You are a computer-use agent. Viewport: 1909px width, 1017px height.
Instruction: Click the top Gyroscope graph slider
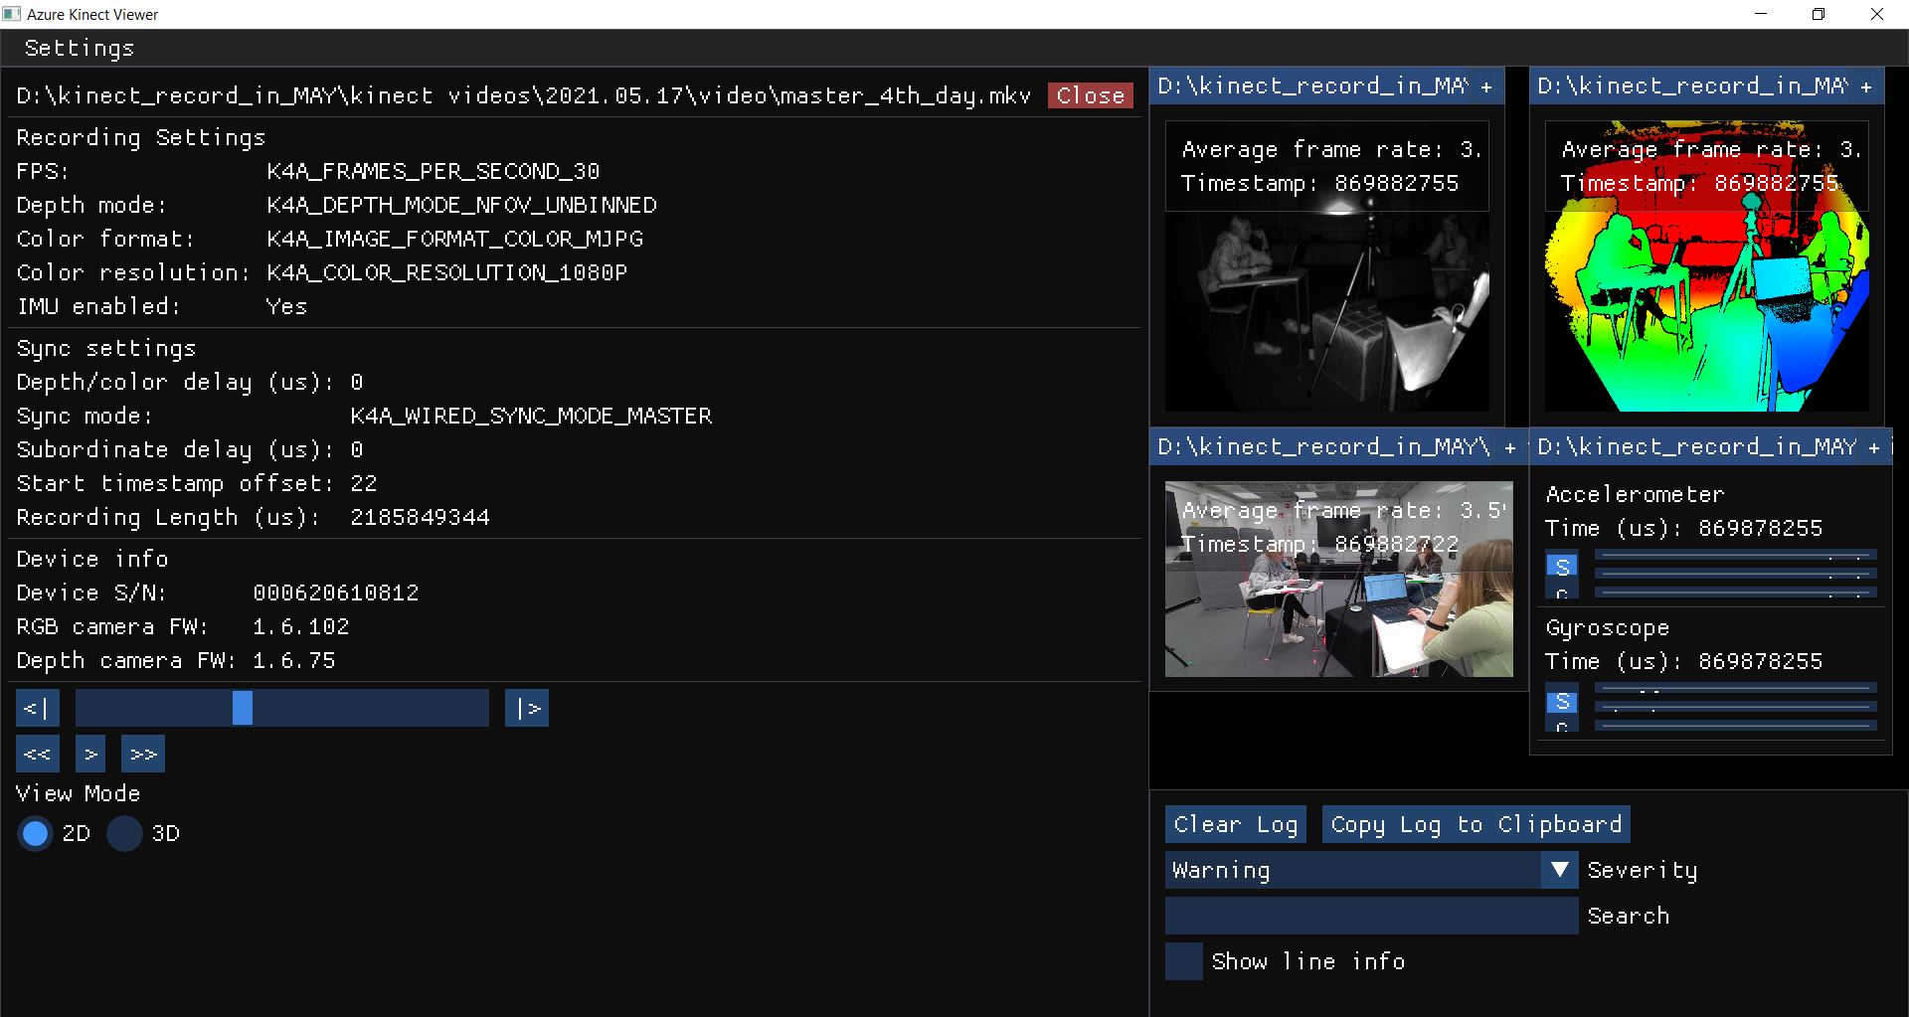1735,689
